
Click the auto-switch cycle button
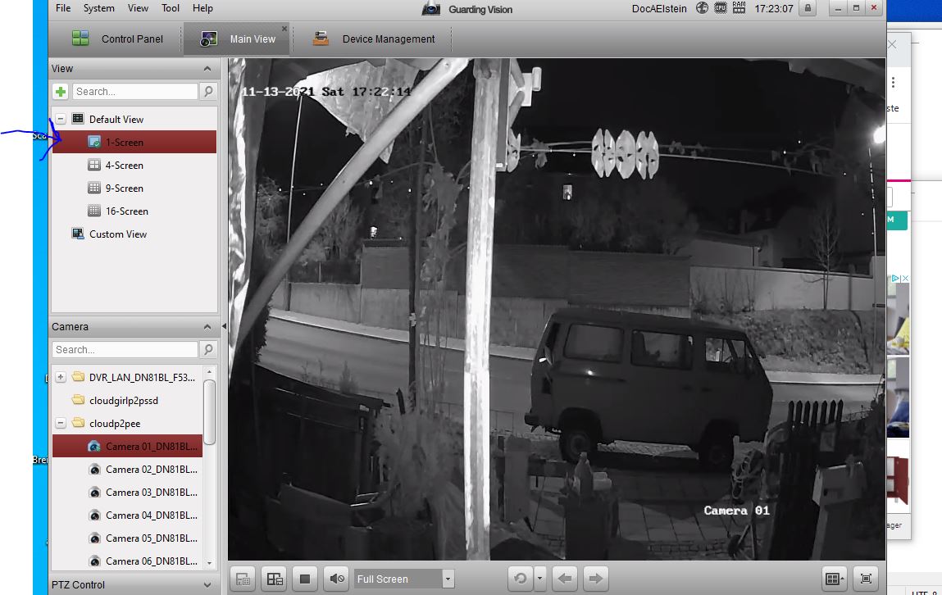(x=521, y=579)
